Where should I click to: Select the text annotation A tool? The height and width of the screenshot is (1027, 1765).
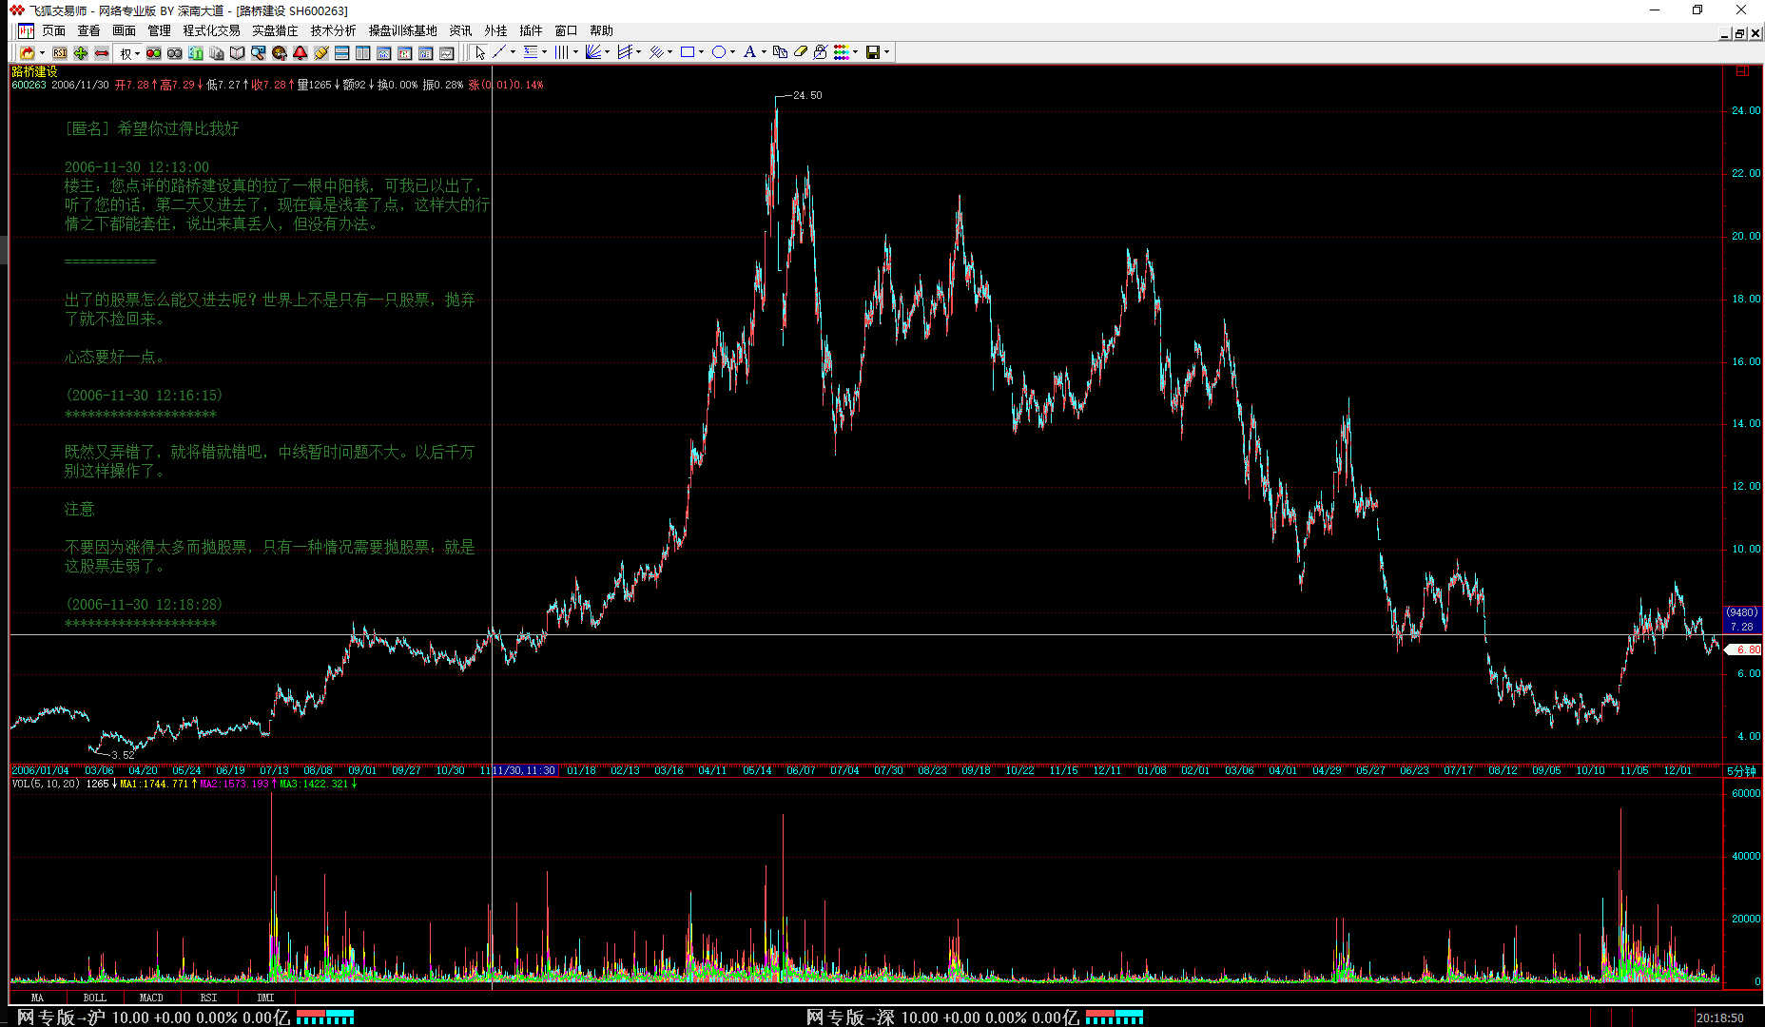tap(749, 52)
